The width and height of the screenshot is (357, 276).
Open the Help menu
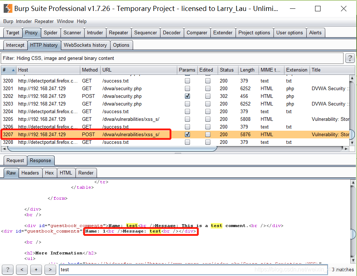[x=82, y=22]
